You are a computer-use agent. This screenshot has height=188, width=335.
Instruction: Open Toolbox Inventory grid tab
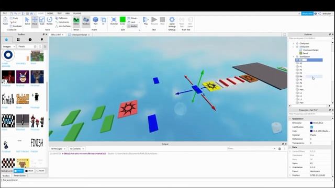tap(18, 40)
